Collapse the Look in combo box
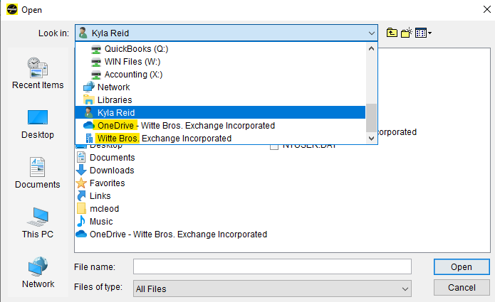This screenshot has width=495, height=302. pos(371,33)
